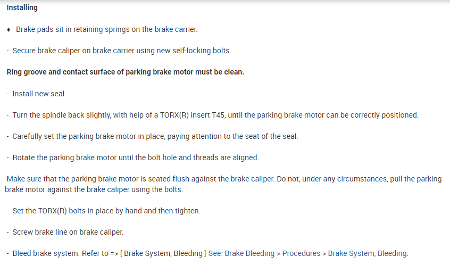Click the bold "Ring groove and contact surface" warning
450x265 pixels.
coord(125,72)
